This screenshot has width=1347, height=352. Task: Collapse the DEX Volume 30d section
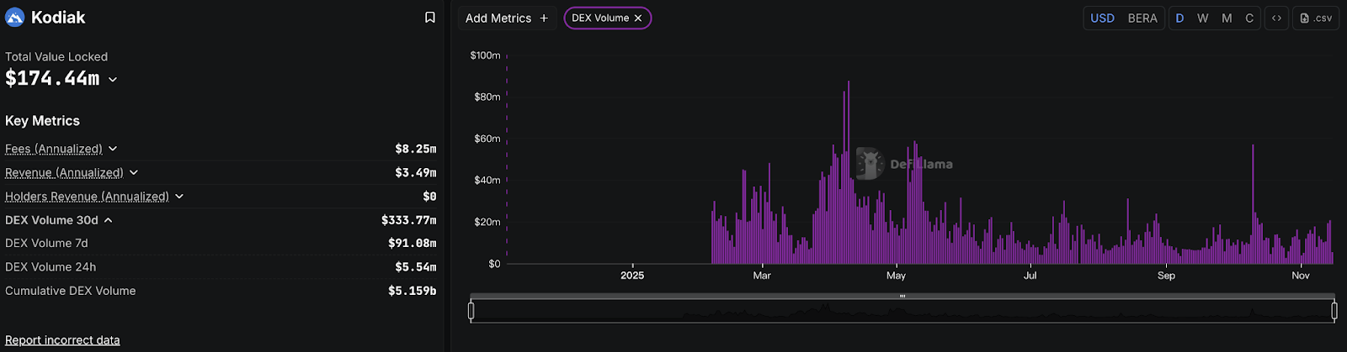[x=109, y=220]
